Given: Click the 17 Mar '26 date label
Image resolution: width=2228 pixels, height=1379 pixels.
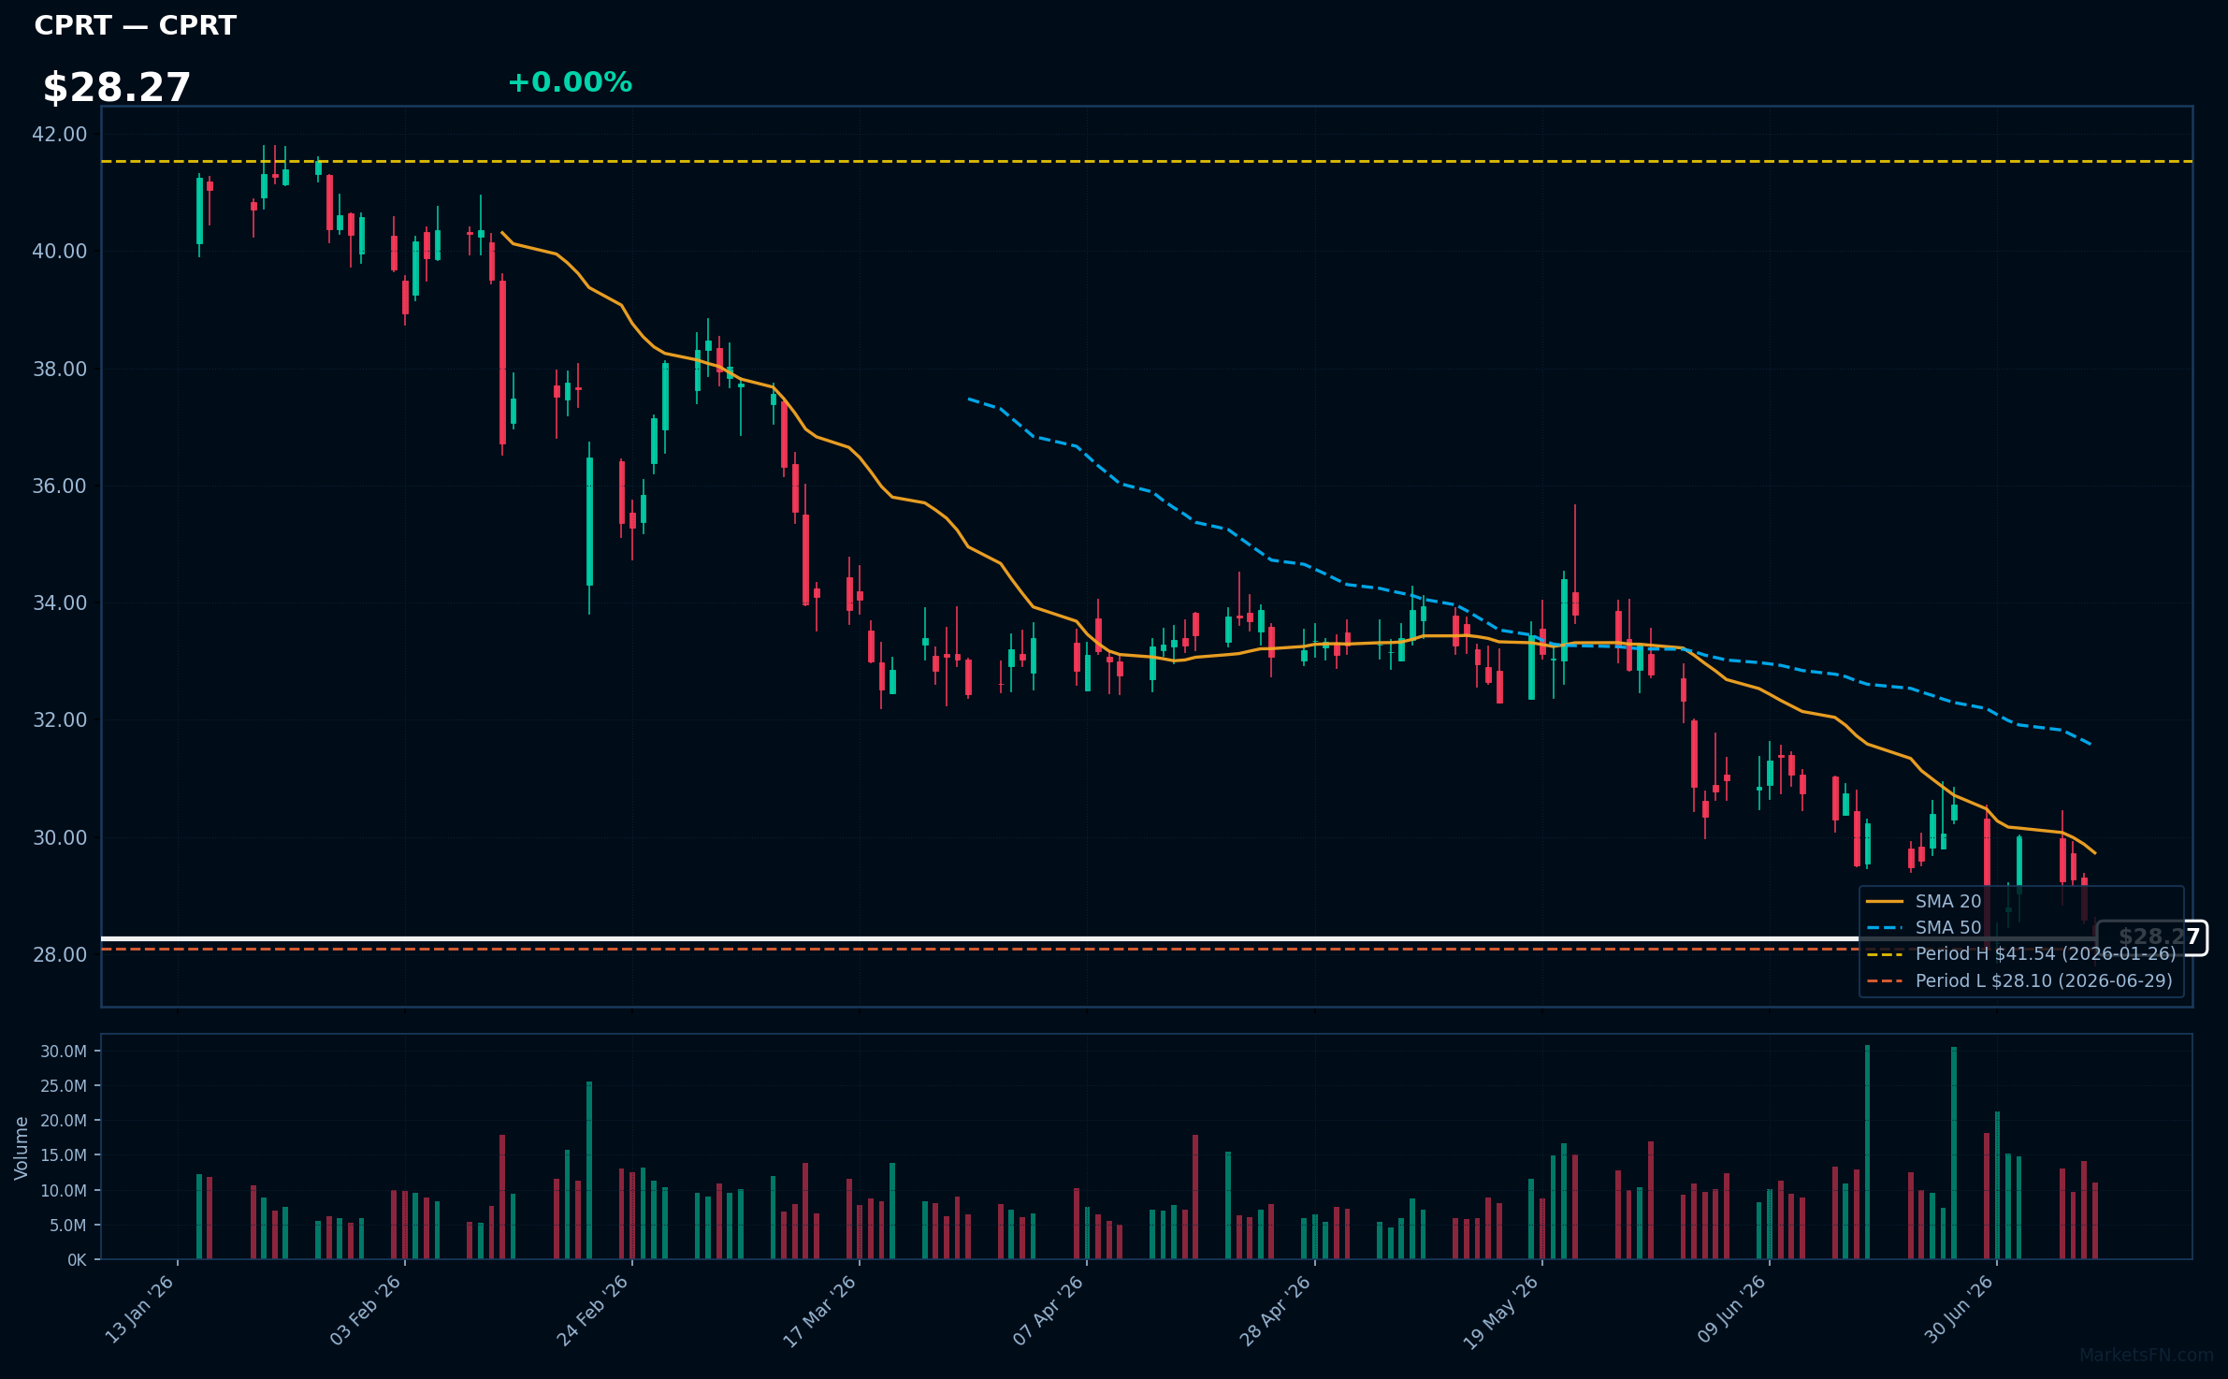Looking at the screenshot, I should 819,1310.
